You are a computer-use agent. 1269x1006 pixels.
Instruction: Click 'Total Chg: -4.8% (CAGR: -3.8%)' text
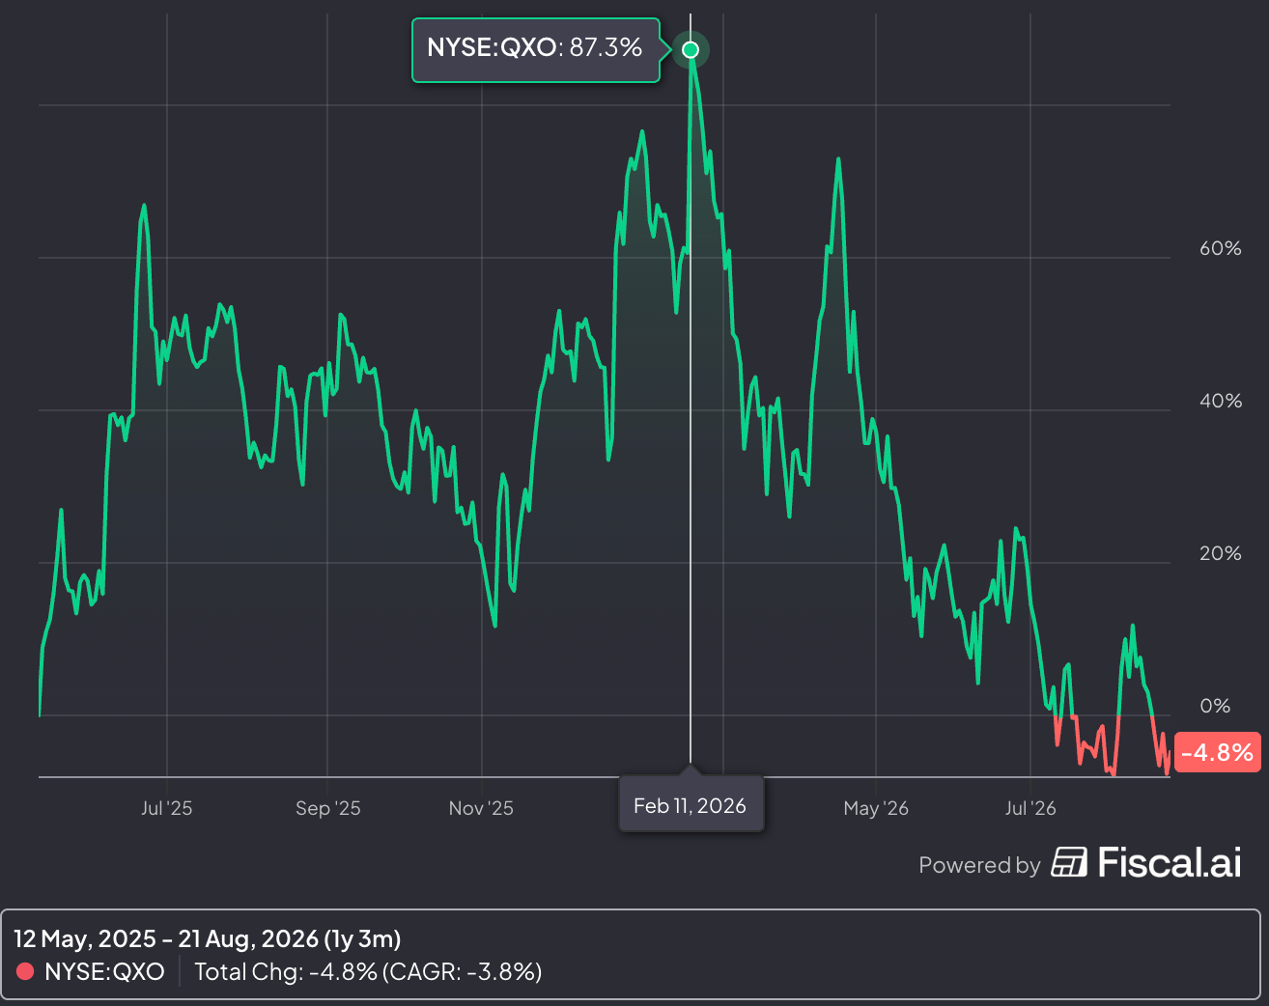point(368,971)
